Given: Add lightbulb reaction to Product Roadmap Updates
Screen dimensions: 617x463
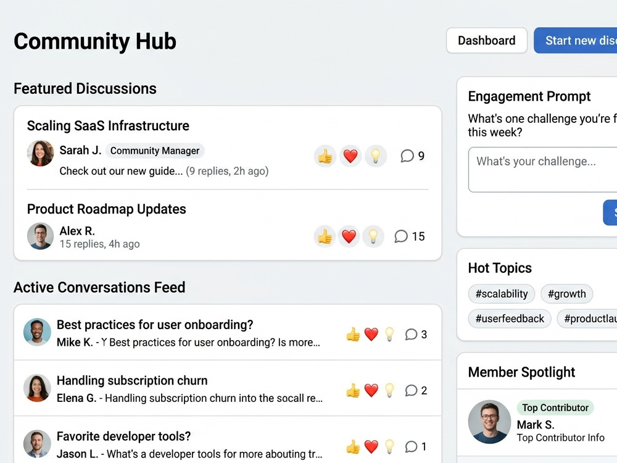Looking at the screenshot, I should coord(373,236).
